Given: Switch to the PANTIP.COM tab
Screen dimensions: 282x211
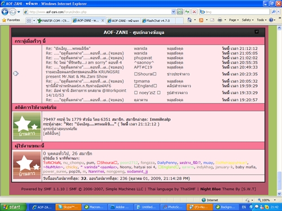Looking at the screenshot, I should tap(54, 20).
